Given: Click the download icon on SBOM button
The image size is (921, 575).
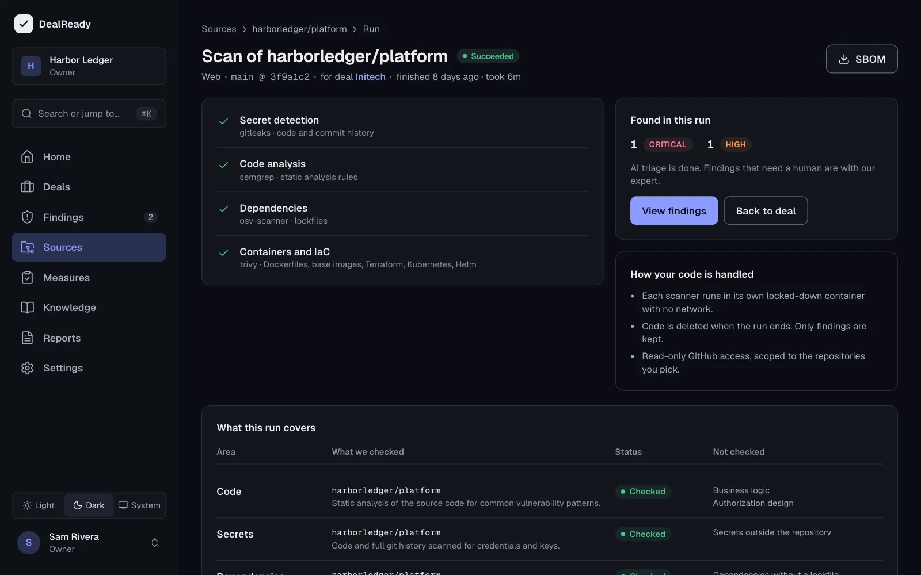Looking at the screenshot, I should pos(844,59).
